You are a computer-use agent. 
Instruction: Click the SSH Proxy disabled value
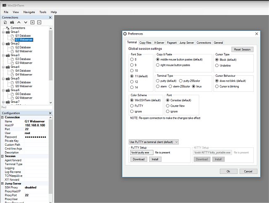point(31,187)
